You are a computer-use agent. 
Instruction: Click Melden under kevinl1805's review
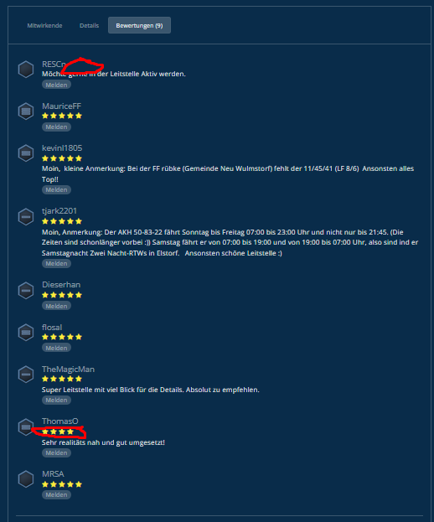point(56,189)
